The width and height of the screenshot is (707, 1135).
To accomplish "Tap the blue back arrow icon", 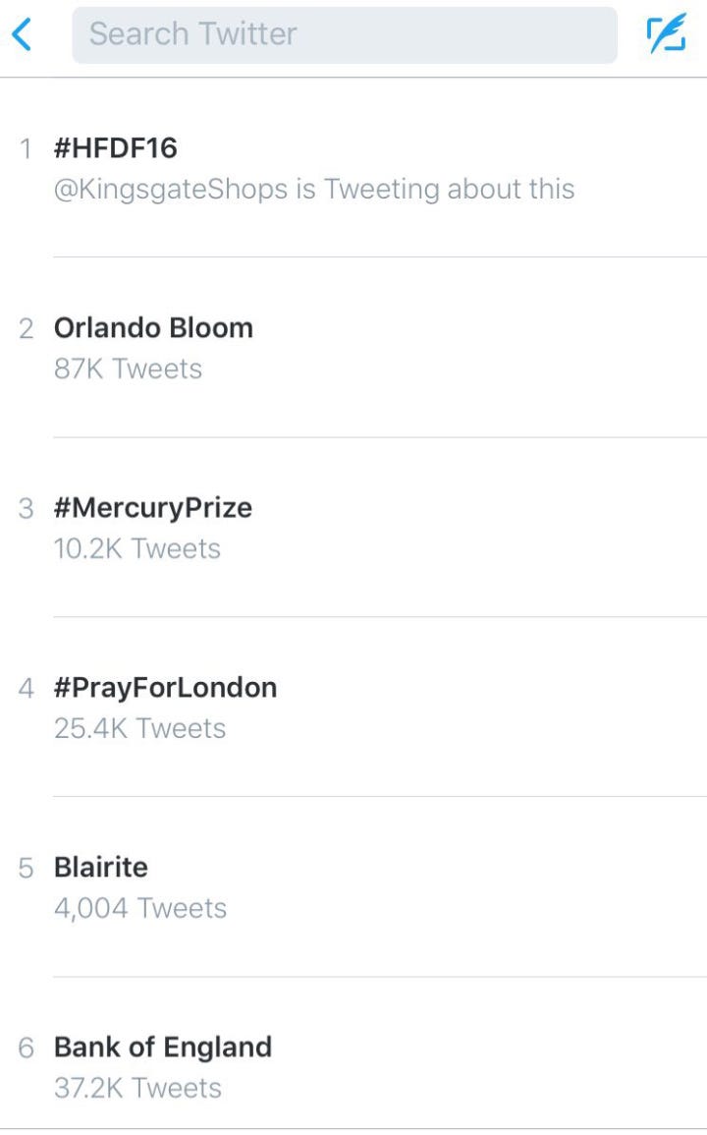I will coord(22,34).
